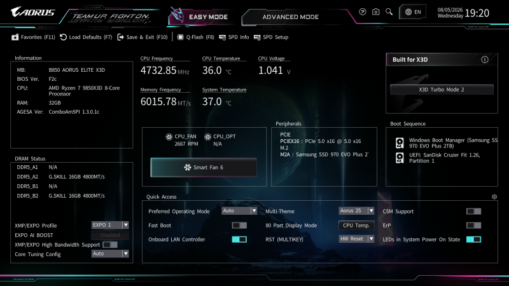Click the CPU_FAN fan icon
The width and height of the screenshot is (509, 286).
(x=169, y=137)
